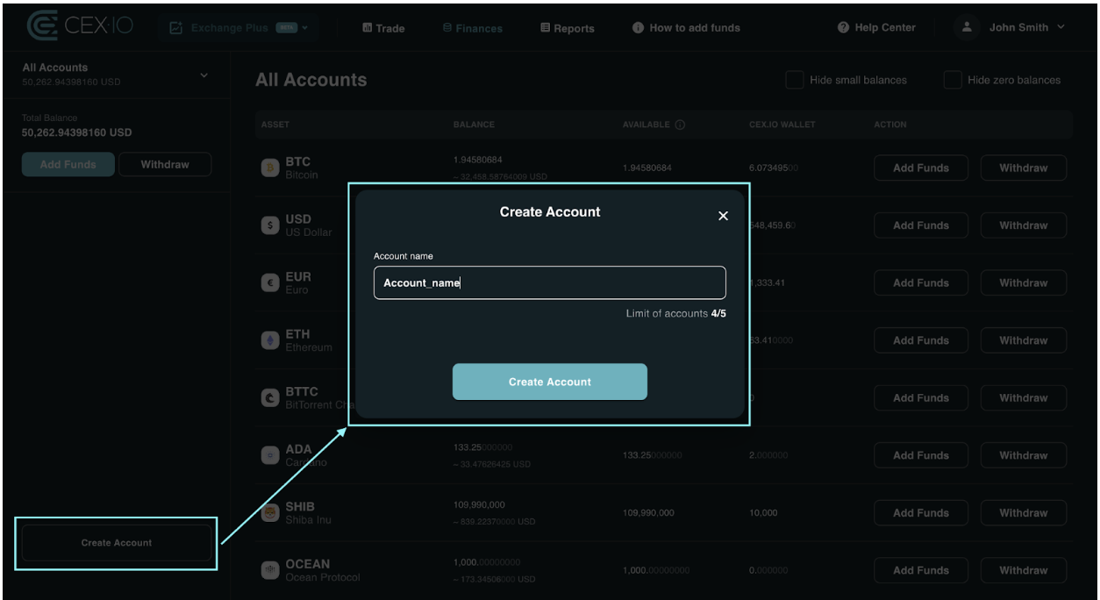Image resolution: width=1100 pixels, height=600 pixels.
Task: Click the ADA available value 133.25000000
Action: 653,455
